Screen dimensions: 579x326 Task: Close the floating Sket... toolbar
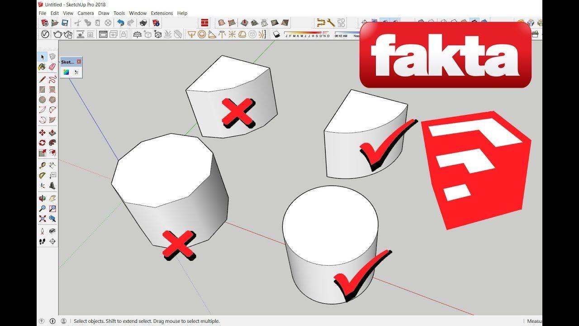click(79, 62)
